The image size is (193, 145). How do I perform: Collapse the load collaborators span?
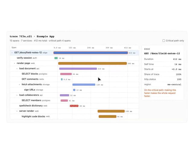[x=17, y=95]
